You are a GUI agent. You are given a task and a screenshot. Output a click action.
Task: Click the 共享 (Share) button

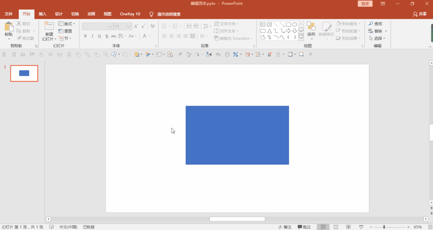tap(420, 14)
